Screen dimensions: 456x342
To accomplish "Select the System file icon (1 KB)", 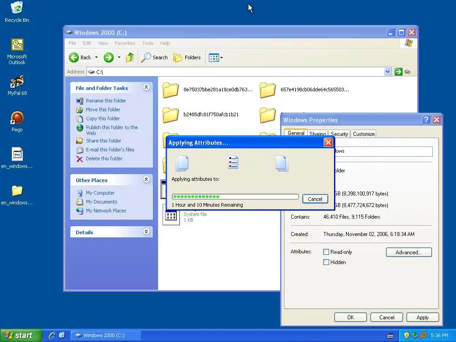I will pos(171,216).
